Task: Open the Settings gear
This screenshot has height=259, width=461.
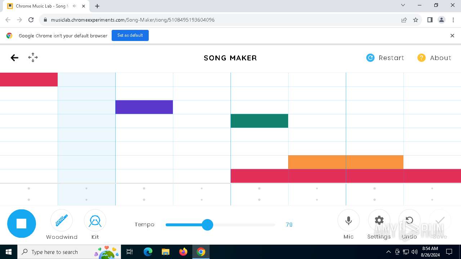Action: click(x=379, y=221)
